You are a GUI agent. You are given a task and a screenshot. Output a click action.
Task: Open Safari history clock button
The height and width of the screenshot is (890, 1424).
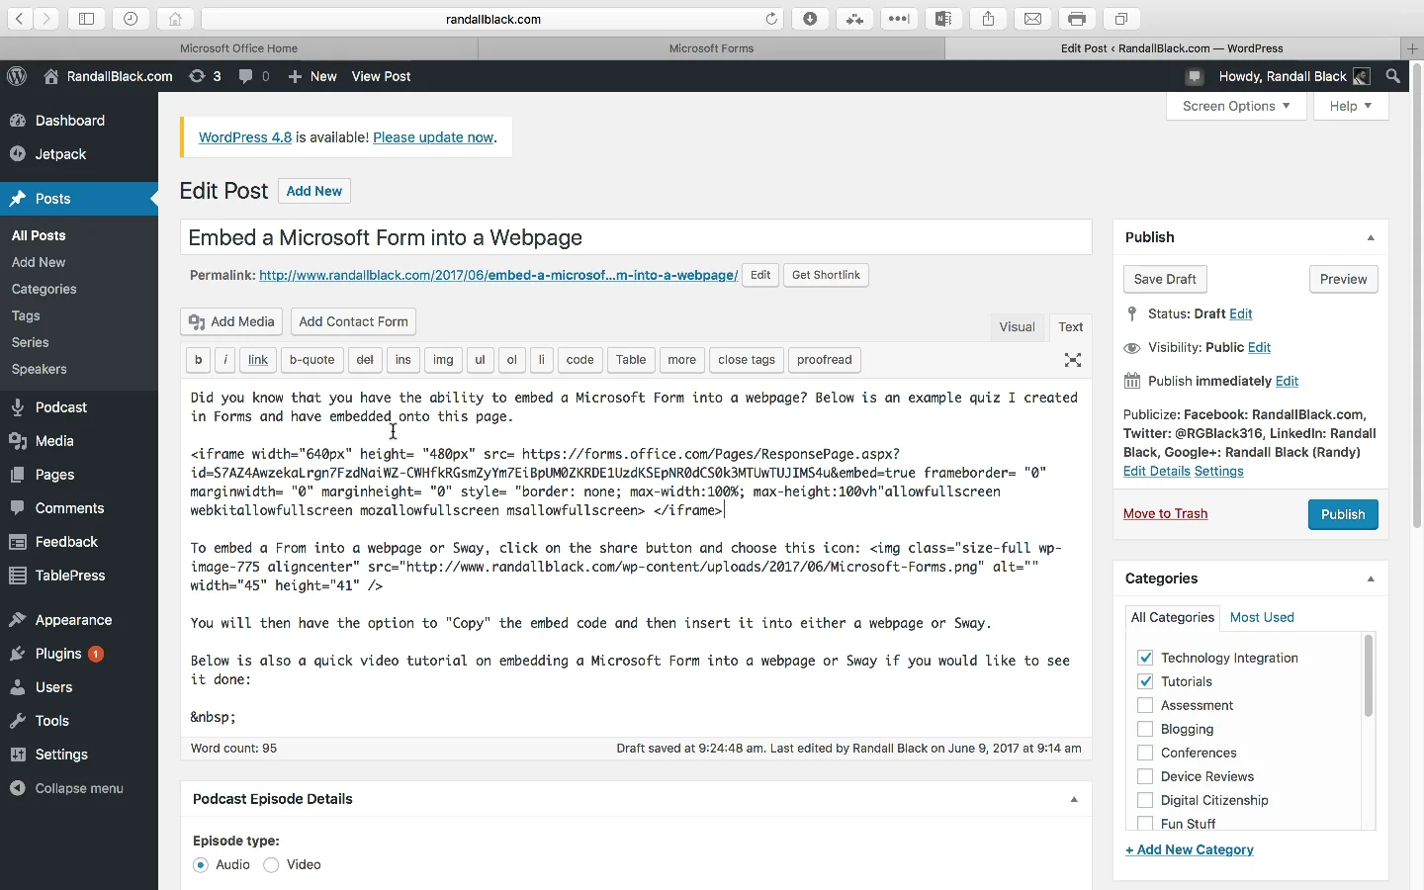coord(131,19)
